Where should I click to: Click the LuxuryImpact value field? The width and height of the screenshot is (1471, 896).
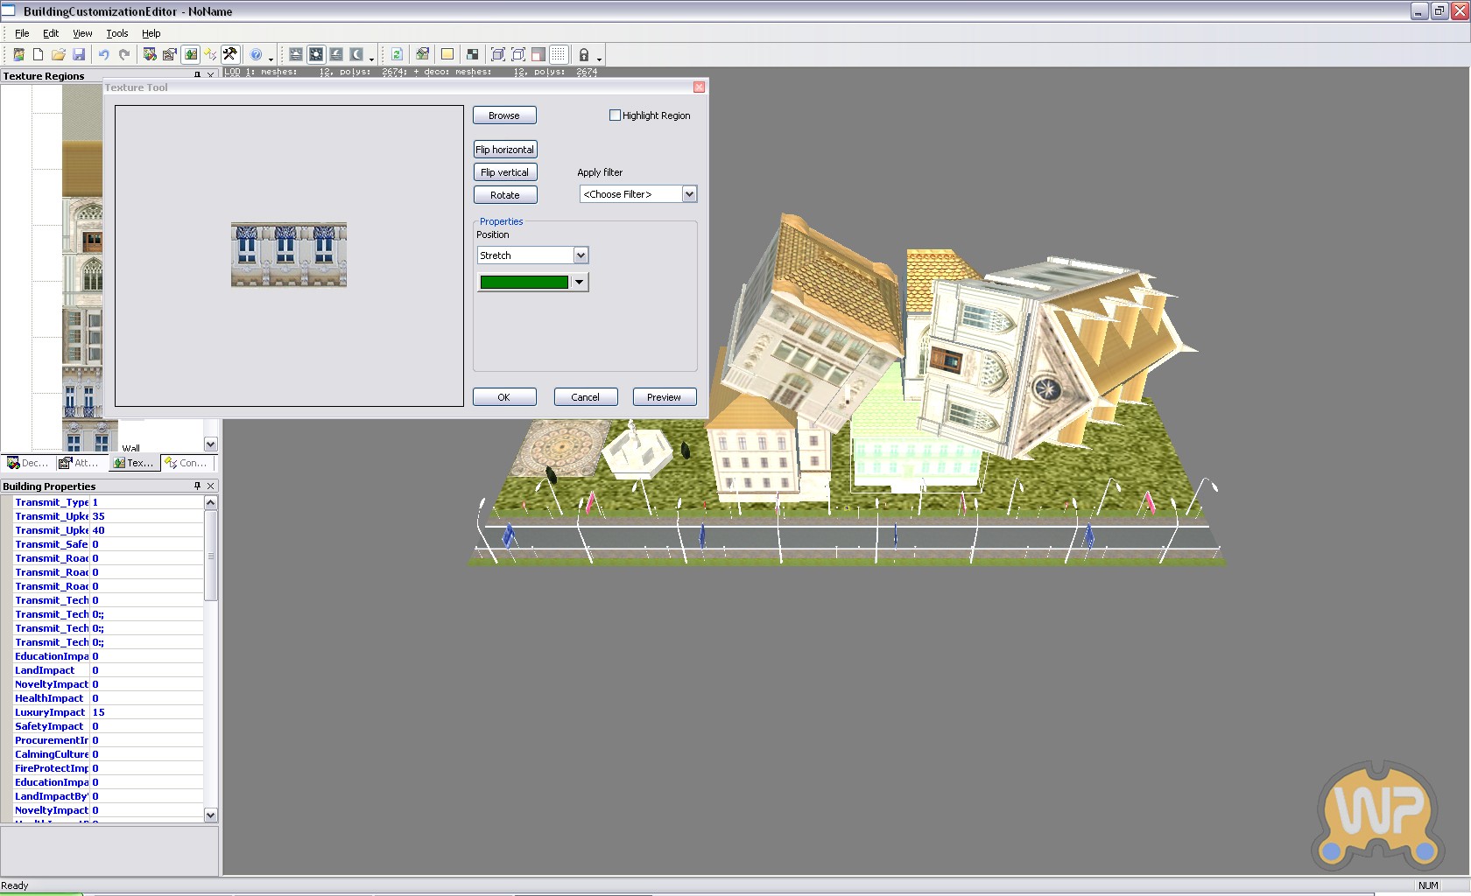[147, 712]
